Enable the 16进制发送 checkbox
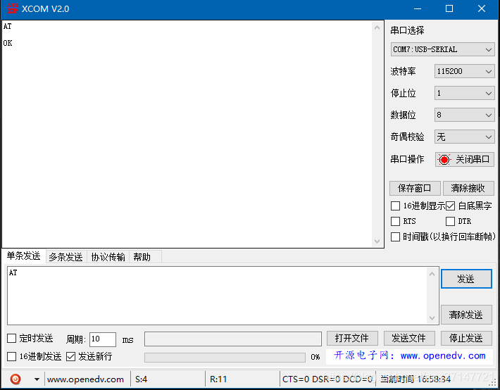 11,356
